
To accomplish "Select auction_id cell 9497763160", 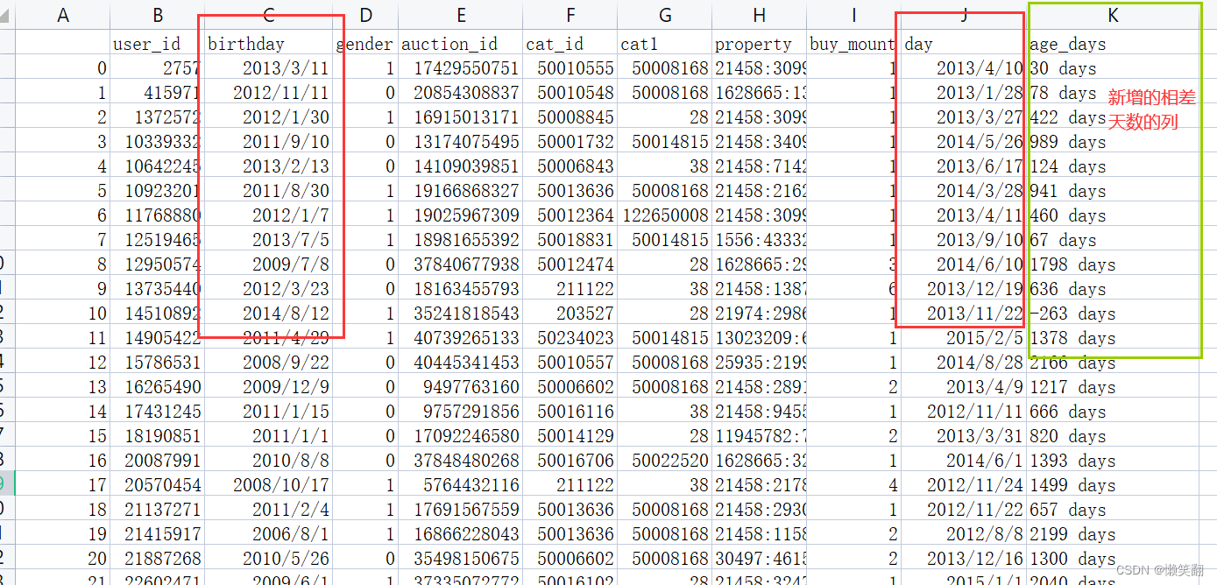I will coord(461,387).
